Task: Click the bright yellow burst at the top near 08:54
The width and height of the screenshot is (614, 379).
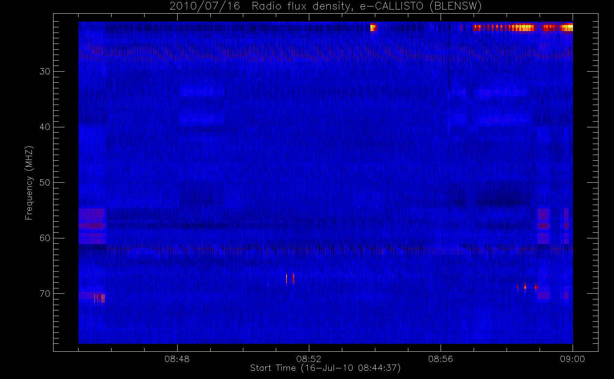Action: (373, 28)
